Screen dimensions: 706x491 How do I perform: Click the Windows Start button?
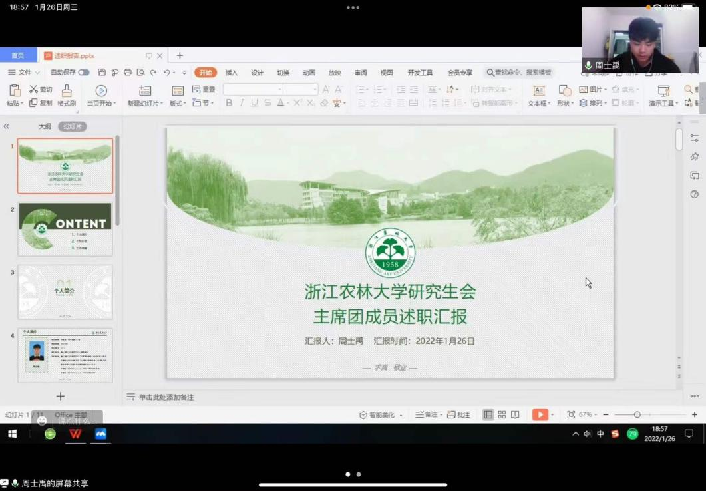click(x=13, y=434)
